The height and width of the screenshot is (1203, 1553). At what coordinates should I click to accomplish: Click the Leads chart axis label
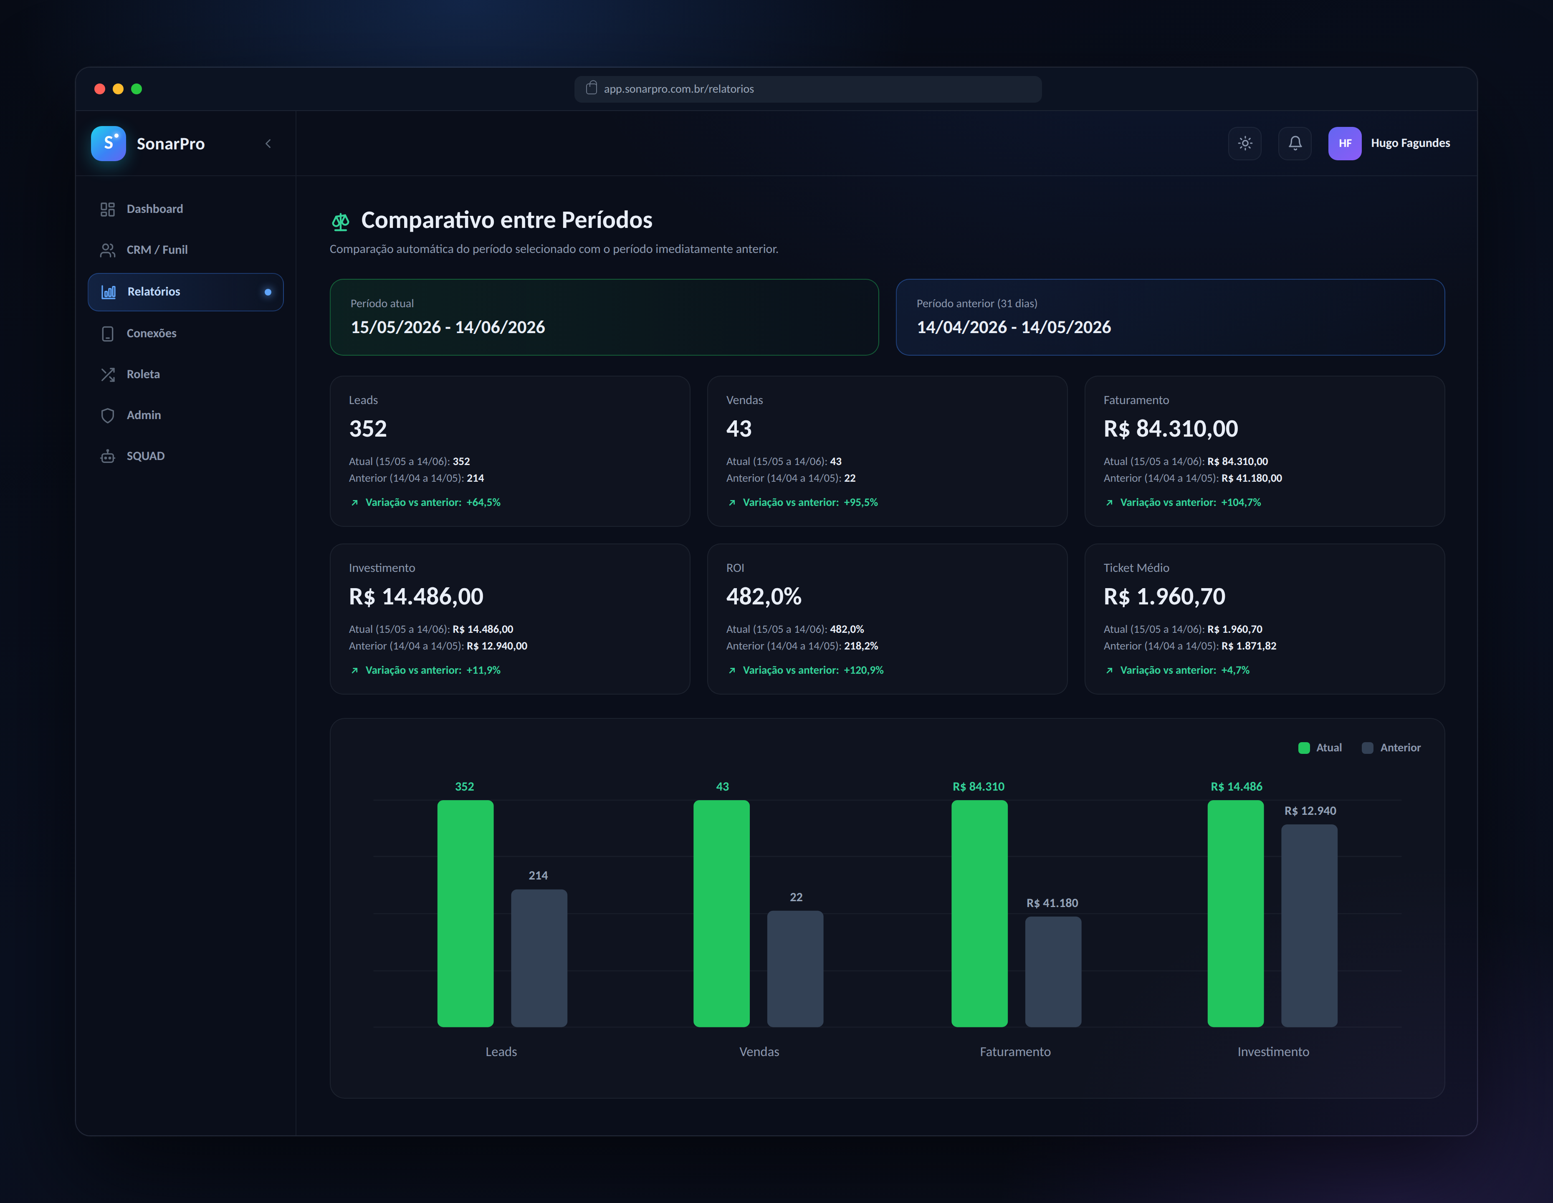coord(501,1051)
